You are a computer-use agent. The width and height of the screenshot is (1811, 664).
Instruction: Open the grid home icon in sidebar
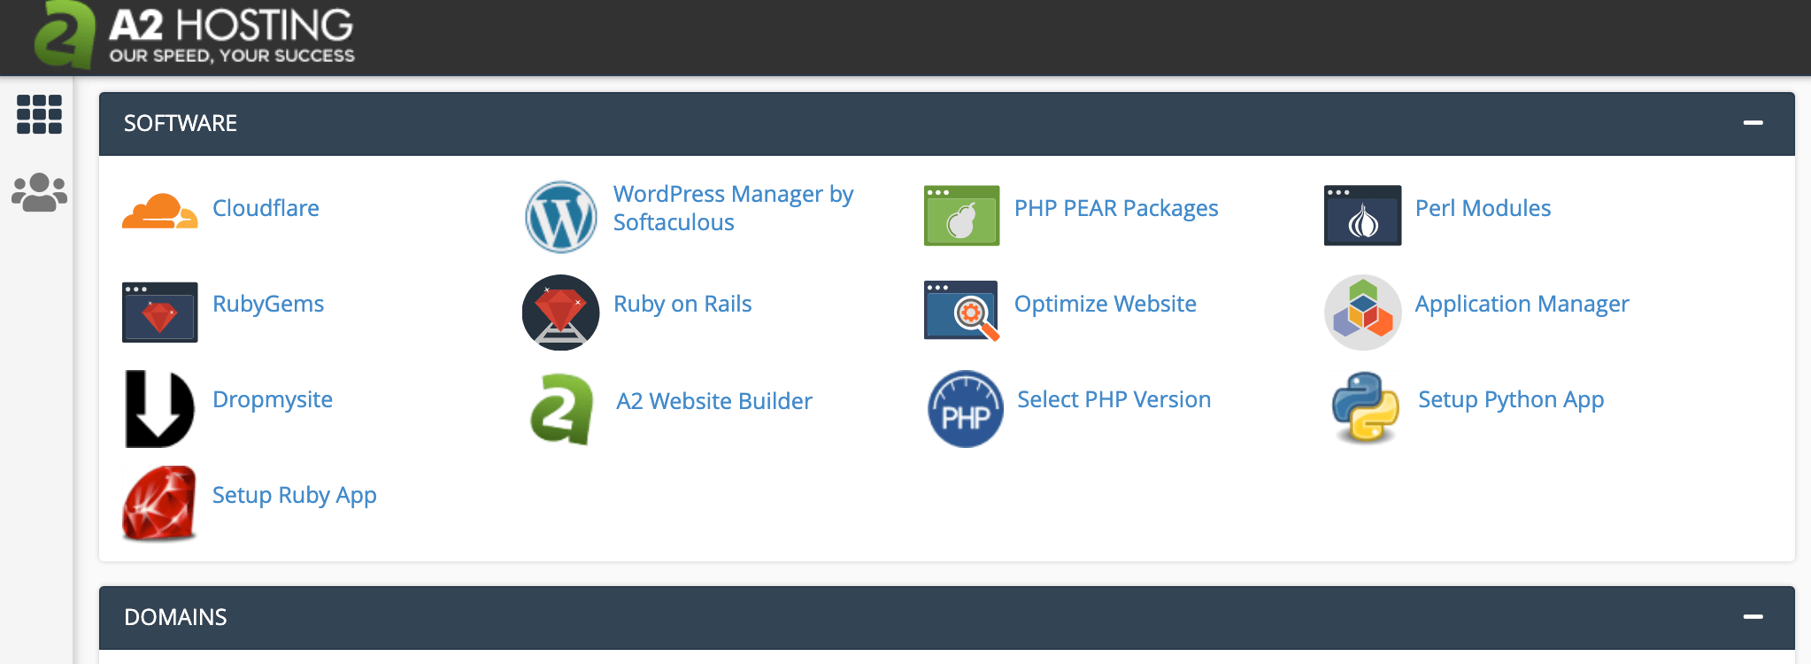(39, 114)
